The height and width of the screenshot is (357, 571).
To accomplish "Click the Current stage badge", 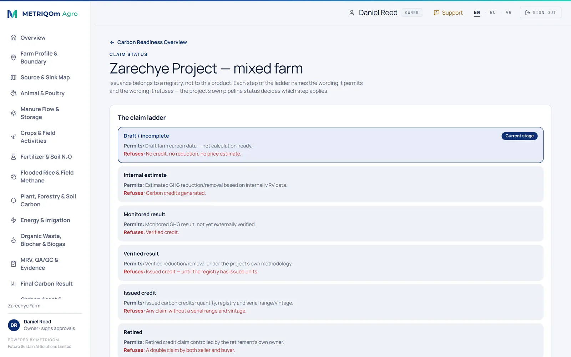I will [519, 136].
